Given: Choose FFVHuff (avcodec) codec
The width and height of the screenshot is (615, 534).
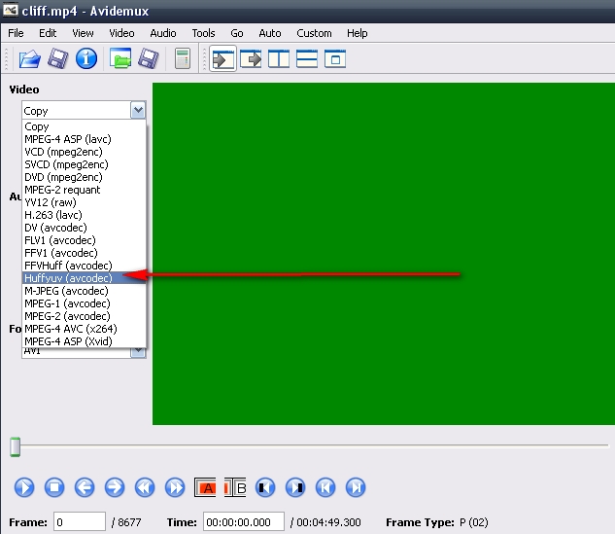Looking at the screenshot, I should [x=85, y=266].
